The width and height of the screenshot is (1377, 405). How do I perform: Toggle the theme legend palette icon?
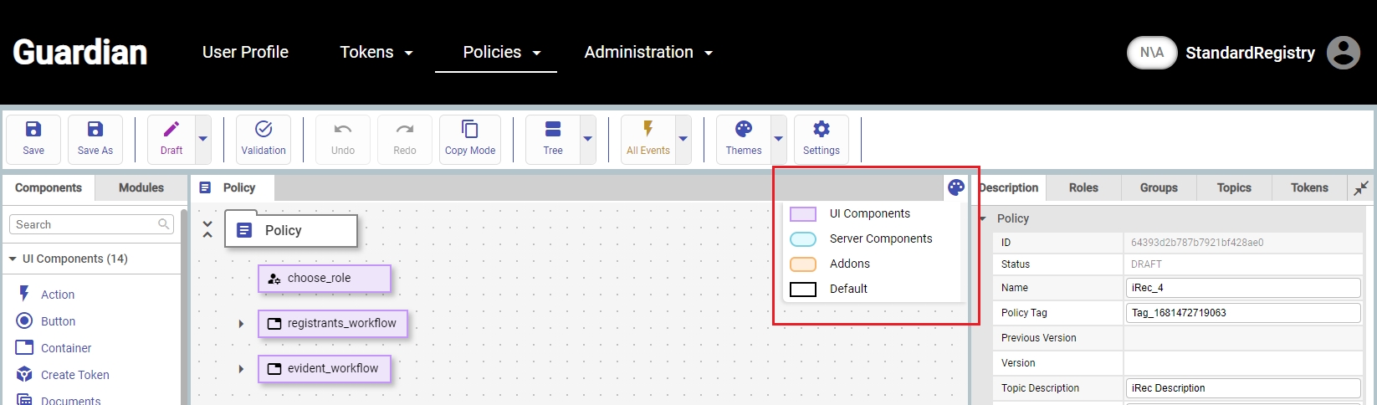coord(956,187)
